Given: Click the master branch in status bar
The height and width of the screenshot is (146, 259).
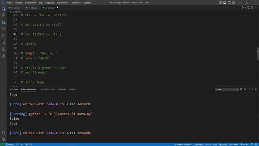Looking at the screenshot, I should [10, 144].
